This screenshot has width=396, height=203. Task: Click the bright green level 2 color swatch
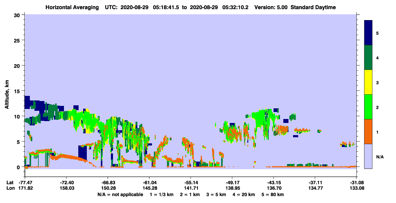click(368, 107)
